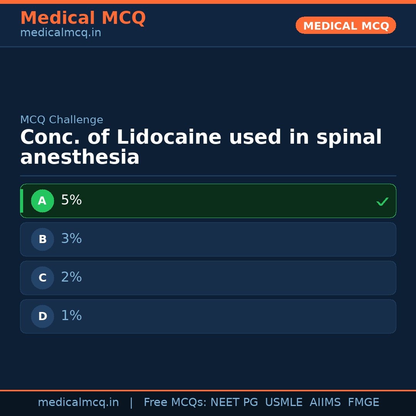The height and width of the screenshot is (416, 416).
Task: Pick the 2% answer text
Action: click(71, 277)
